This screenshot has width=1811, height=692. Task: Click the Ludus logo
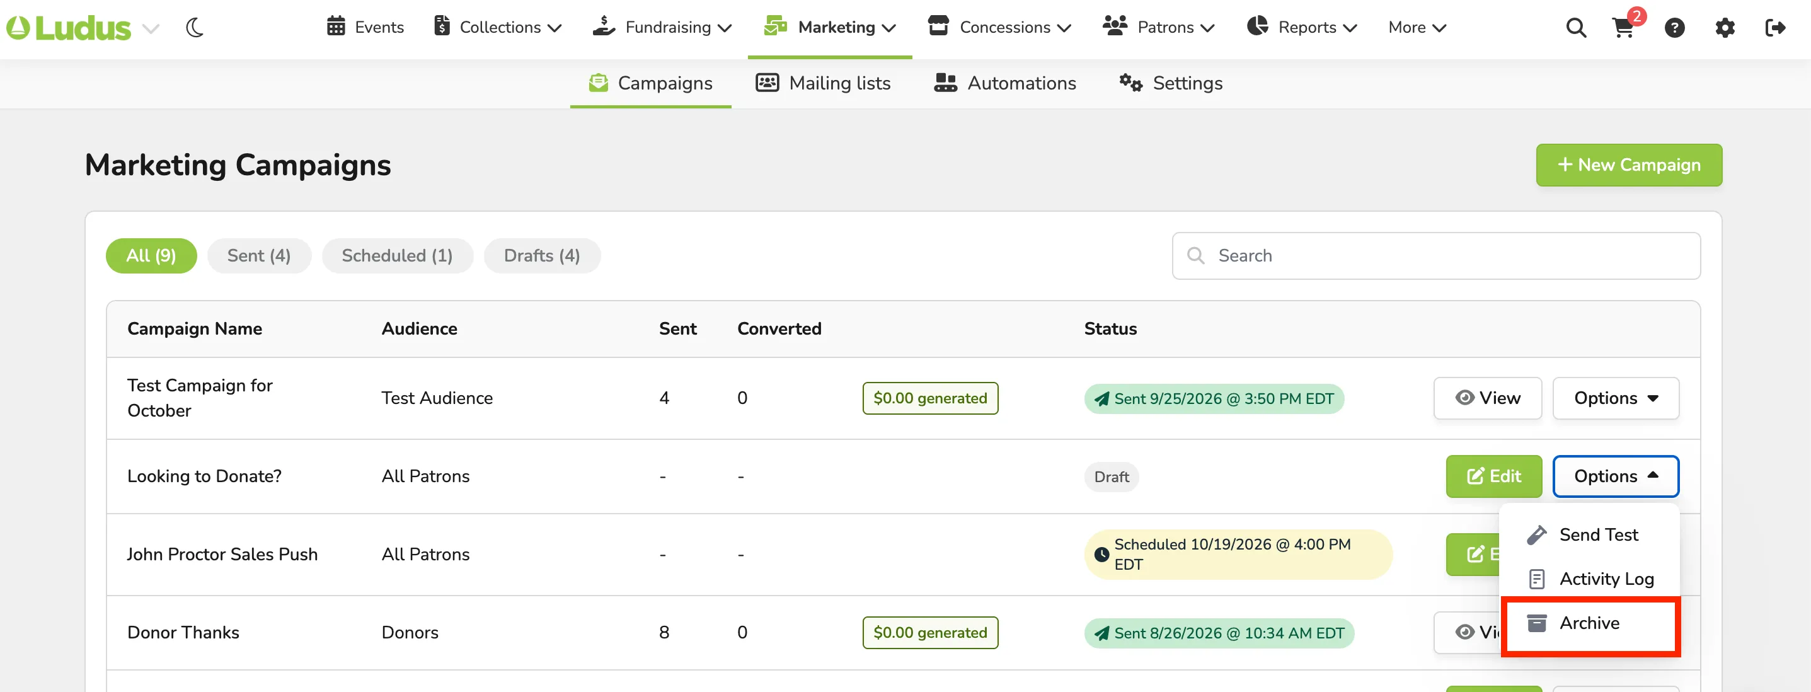coord(68,28)
